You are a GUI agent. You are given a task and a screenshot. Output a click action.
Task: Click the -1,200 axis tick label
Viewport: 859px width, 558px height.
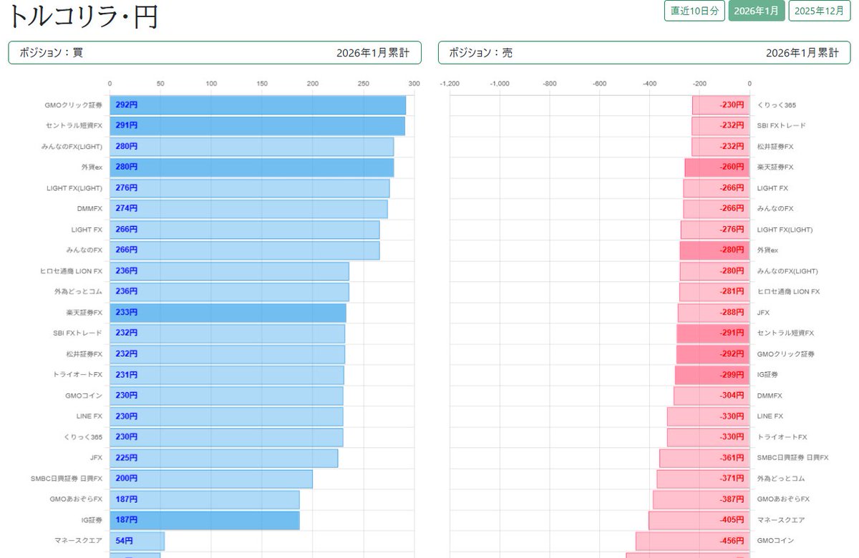click(x=450, y=84)
